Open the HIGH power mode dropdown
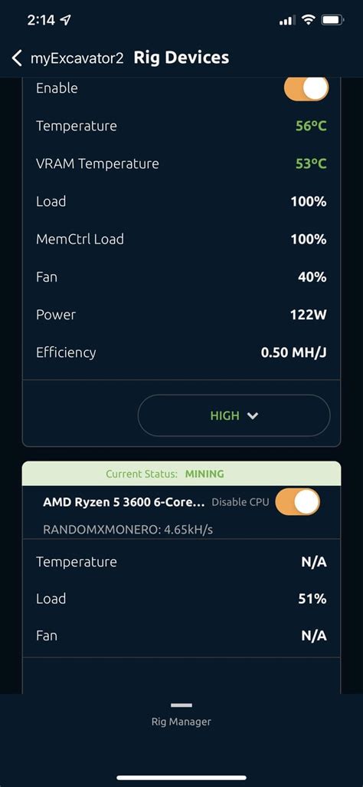The width and height of the screenshot is (363, 787). click(234, 415)
